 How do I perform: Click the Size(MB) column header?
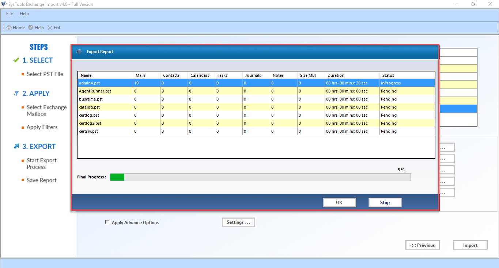(x=311, y=75)
